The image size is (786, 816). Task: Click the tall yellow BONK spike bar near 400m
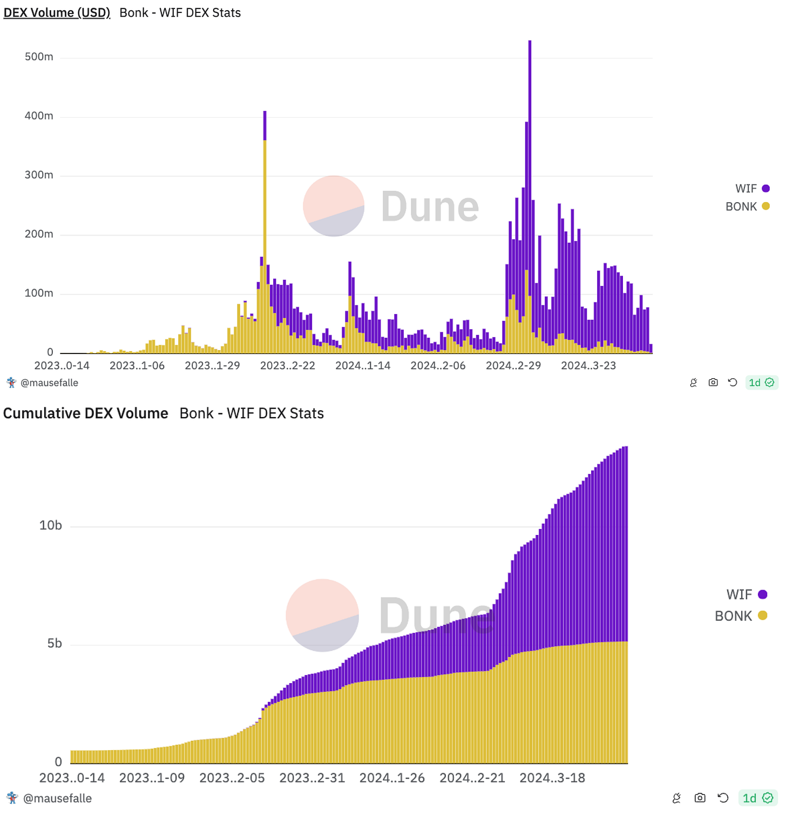click(265, 246)
